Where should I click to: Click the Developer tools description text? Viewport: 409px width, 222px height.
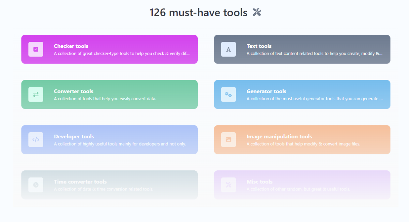coord(120,144)
